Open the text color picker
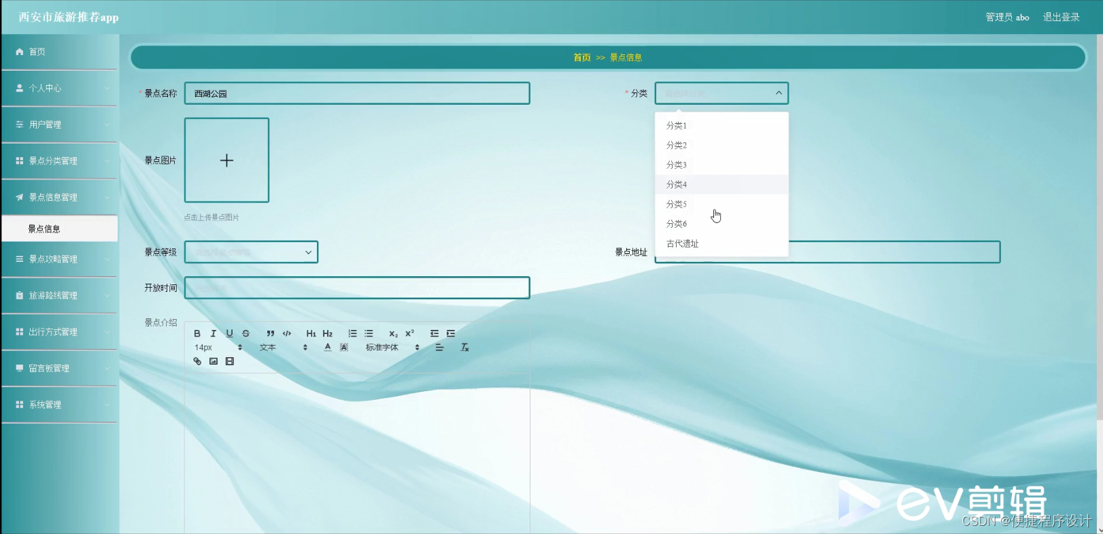 (x=328, y=348)
